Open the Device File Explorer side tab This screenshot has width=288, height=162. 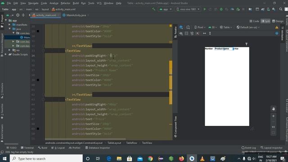(x=287, y=130)
